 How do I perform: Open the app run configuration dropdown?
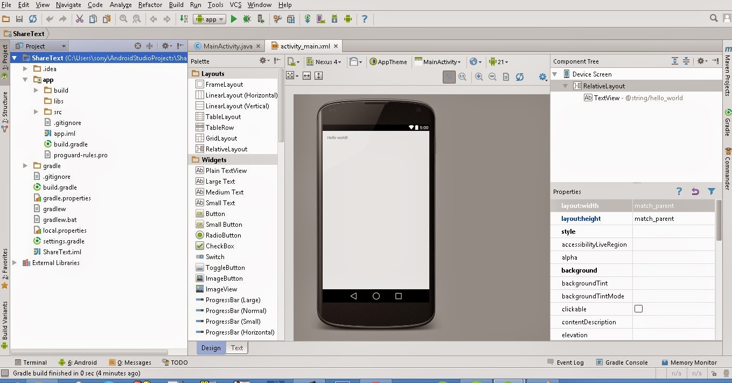[x=209, y=18]
